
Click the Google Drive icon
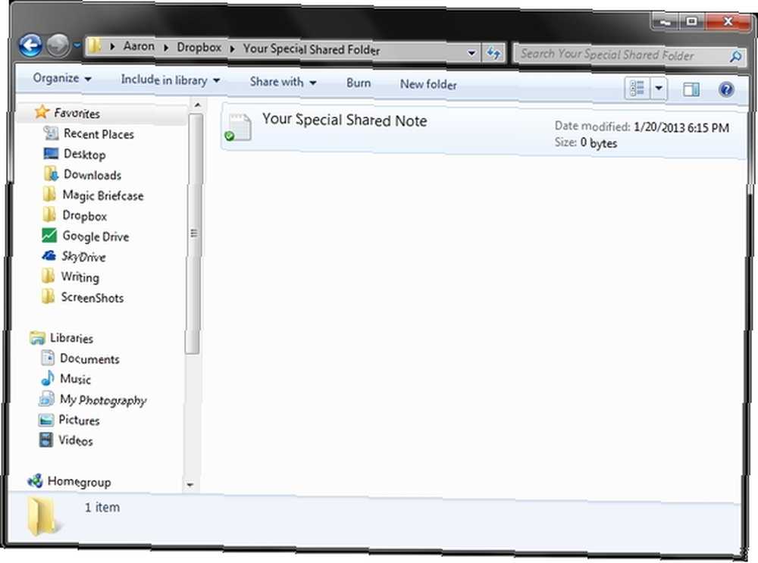pyautogui.click(x=49, y=236)
